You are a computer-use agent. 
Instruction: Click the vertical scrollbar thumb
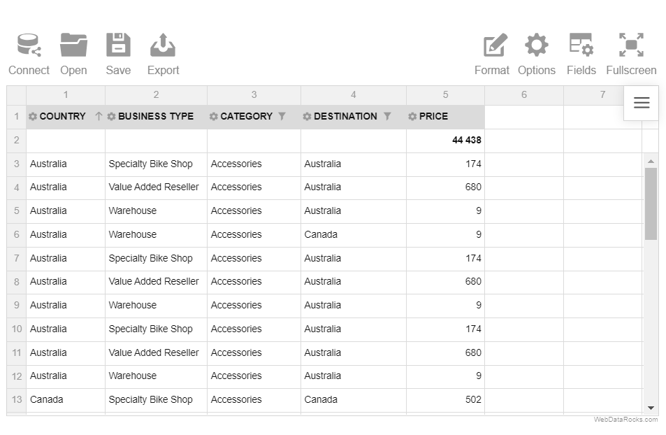[651, 204]
